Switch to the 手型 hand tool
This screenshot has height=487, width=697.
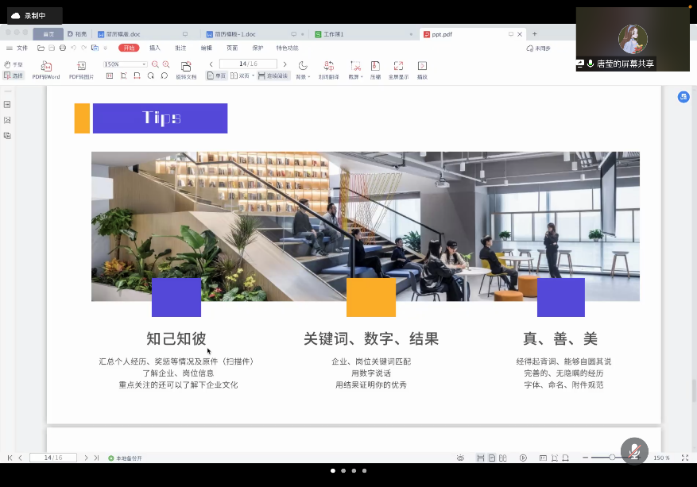click(14, 64)
